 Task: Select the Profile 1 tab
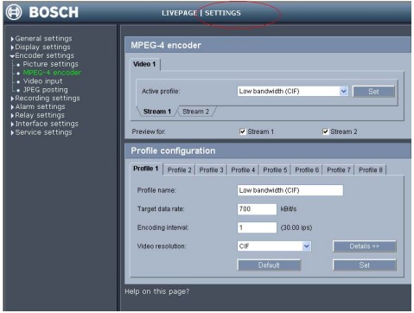pos(146,169)
